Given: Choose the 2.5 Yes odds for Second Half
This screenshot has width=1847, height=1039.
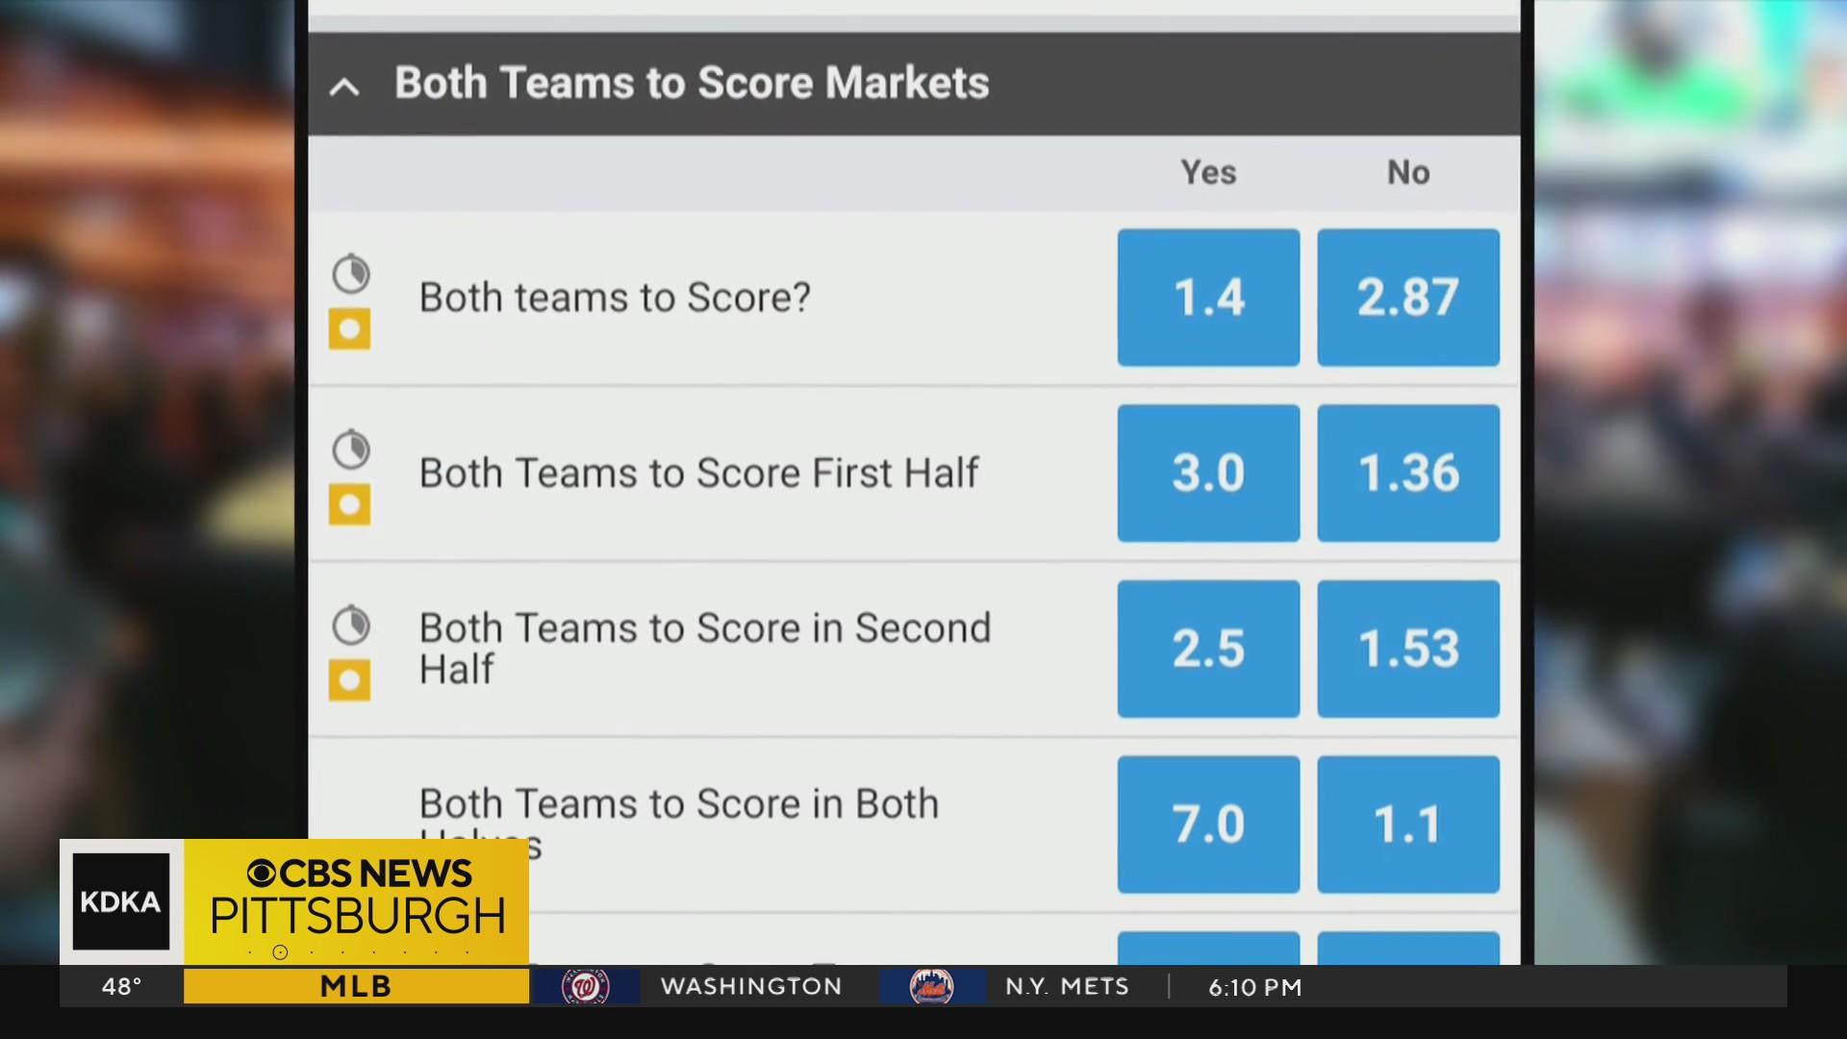Looking at the screenshot, I should pos(1208,648).
